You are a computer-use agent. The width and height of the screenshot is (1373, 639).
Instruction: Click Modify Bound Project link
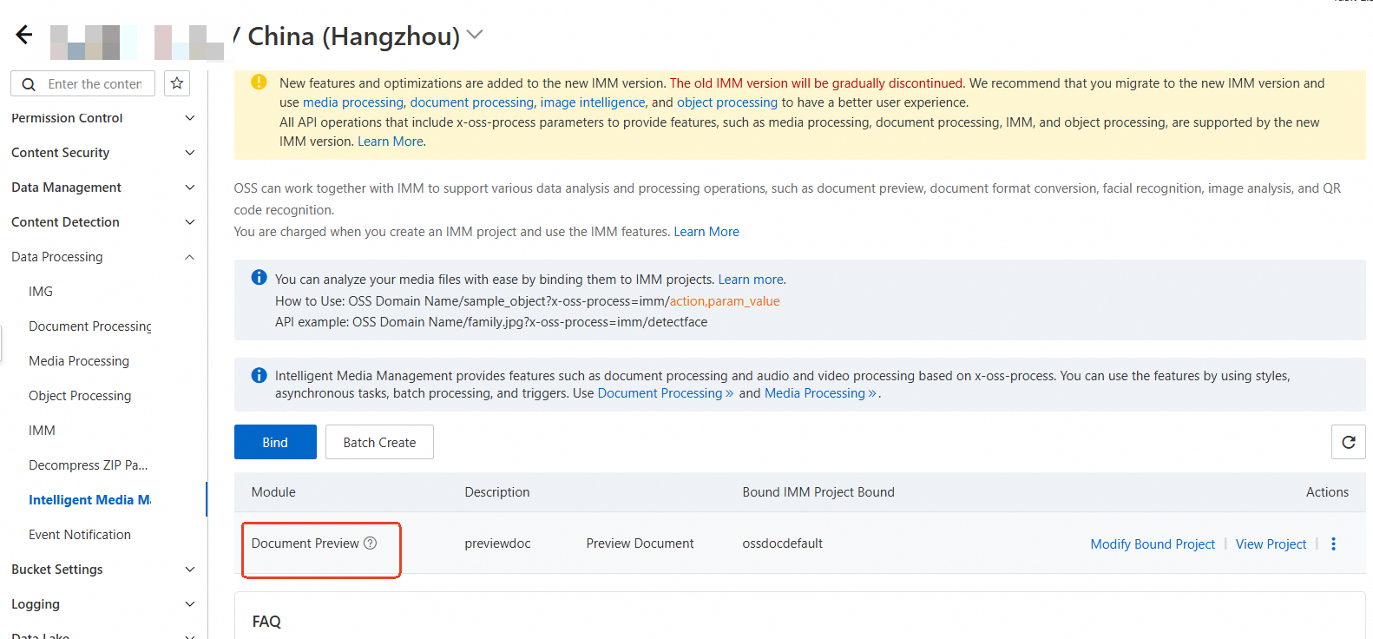(1153, 543)
